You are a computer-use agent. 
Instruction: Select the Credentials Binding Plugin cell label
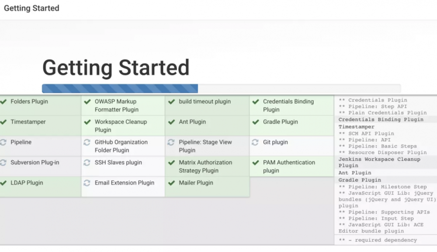(288, 106)
